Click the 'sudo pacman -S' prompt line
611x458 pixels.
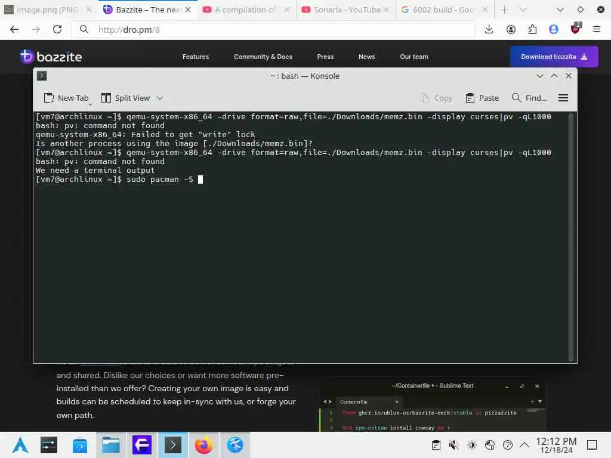click(x=119, y=179)
